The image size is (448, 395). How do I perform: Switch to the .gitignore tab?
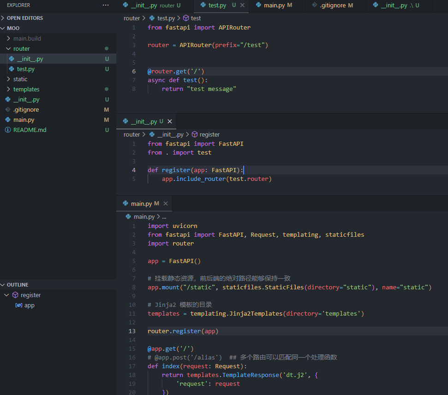click(x=336, y=6)
